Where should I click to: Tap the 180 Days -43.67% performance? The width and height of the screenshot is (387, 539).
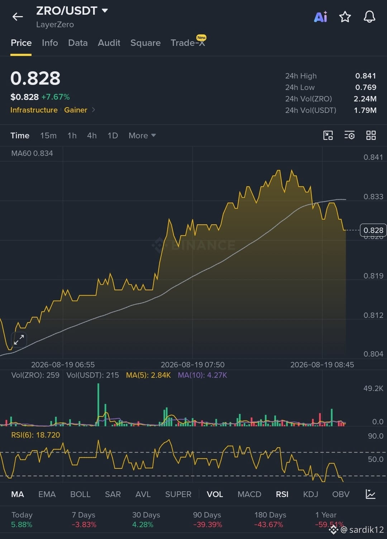click(x=270, y=520)
